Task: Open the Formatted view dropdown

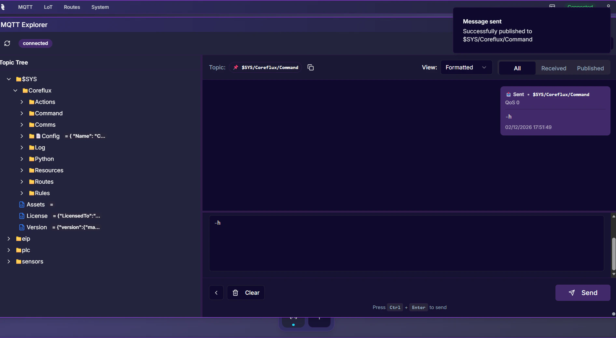Action: [x=466, y=67]
